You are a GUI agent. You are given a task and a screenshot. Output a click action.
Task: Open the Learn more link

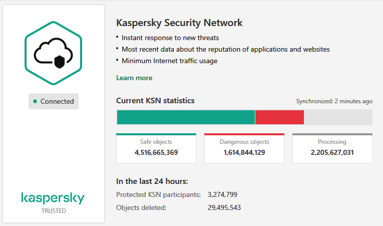(134, 78)
